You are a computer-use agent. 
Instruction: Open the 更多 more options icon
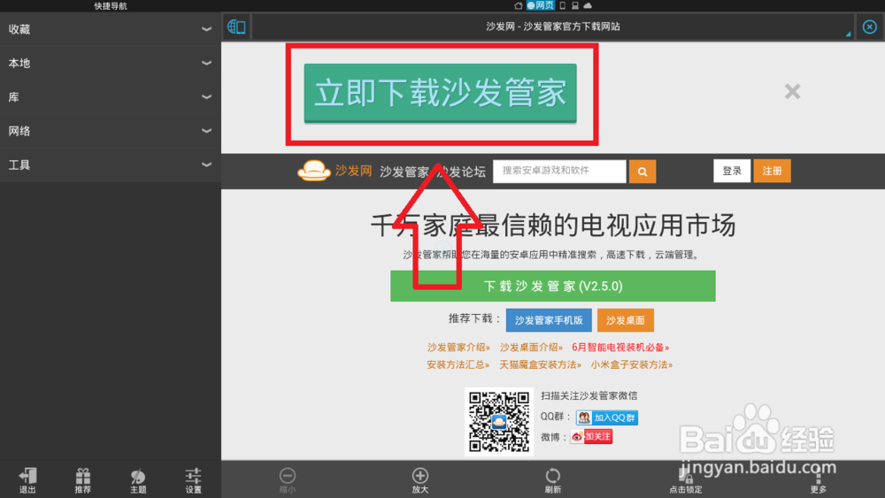[x=818, y=482]
